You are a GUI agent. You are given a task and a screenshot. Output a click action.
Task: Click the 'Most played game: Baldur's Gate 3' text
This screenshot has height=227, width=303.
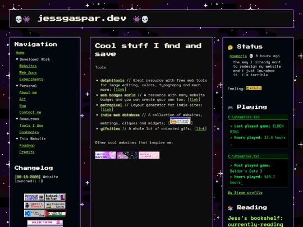click(x=250, y=168)
